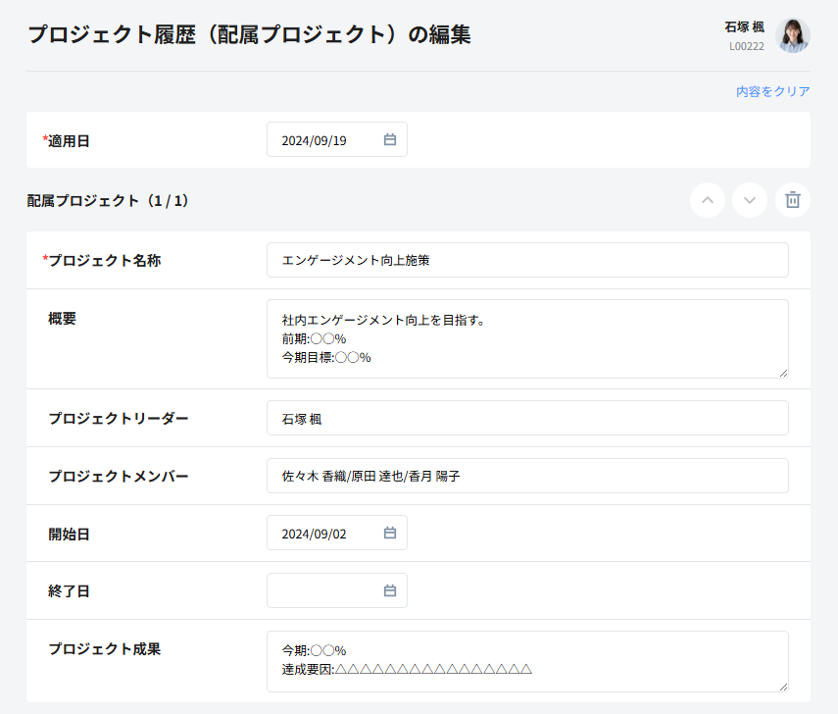Image resolution: width=838 pixels, height=714 pixels.
Task: Click the プロジェクトメンバー input field
Action: (527, 476)
